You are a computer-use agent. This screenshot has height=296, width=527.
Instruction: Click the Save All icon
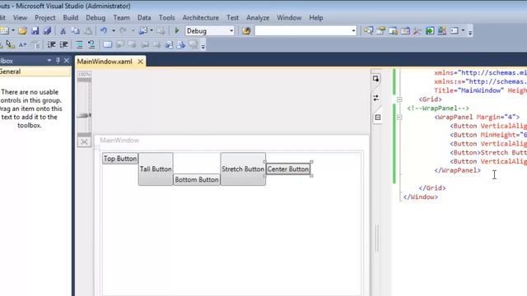(x=48, y=31)
